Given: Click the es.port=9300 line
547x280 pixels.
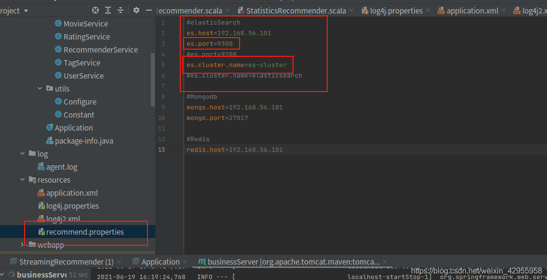Looking at the screenshot, I should (209, 43).
